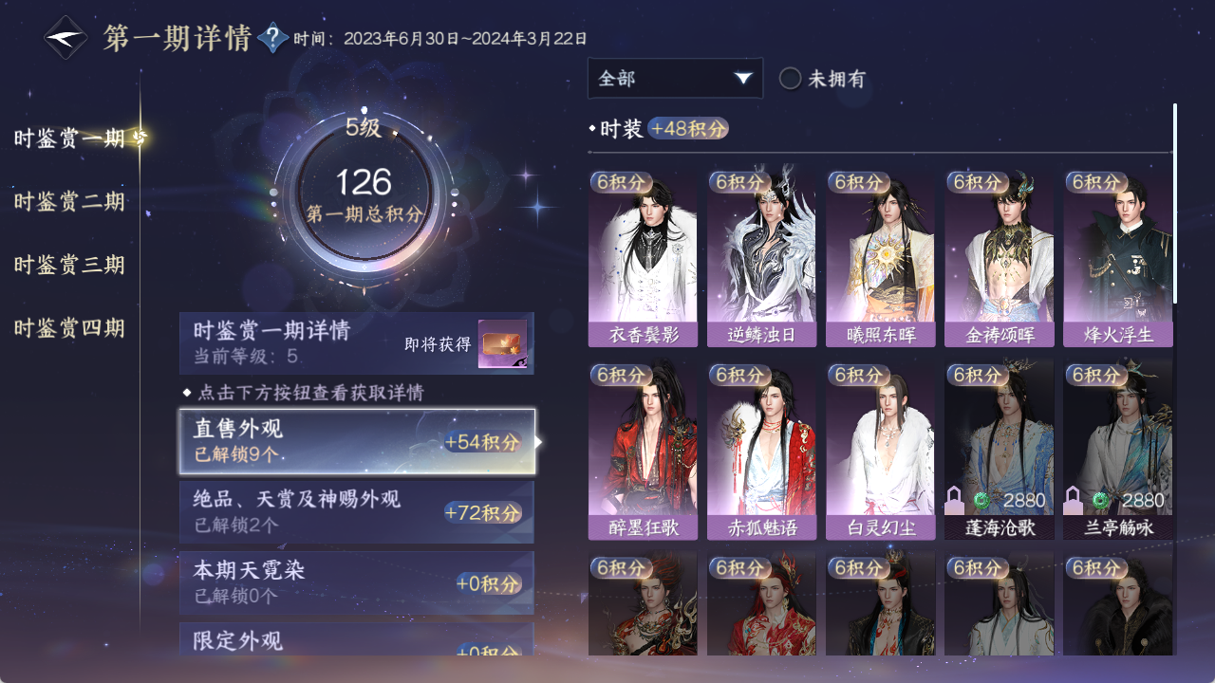Screen dimensions: 1215x683
Task: Click the green jade currency icon on 兰亭觞咏
Action: point(1100,500)
